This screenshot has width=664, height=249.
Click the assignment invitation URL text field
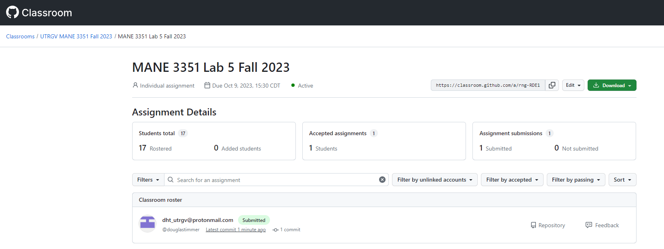488,85
